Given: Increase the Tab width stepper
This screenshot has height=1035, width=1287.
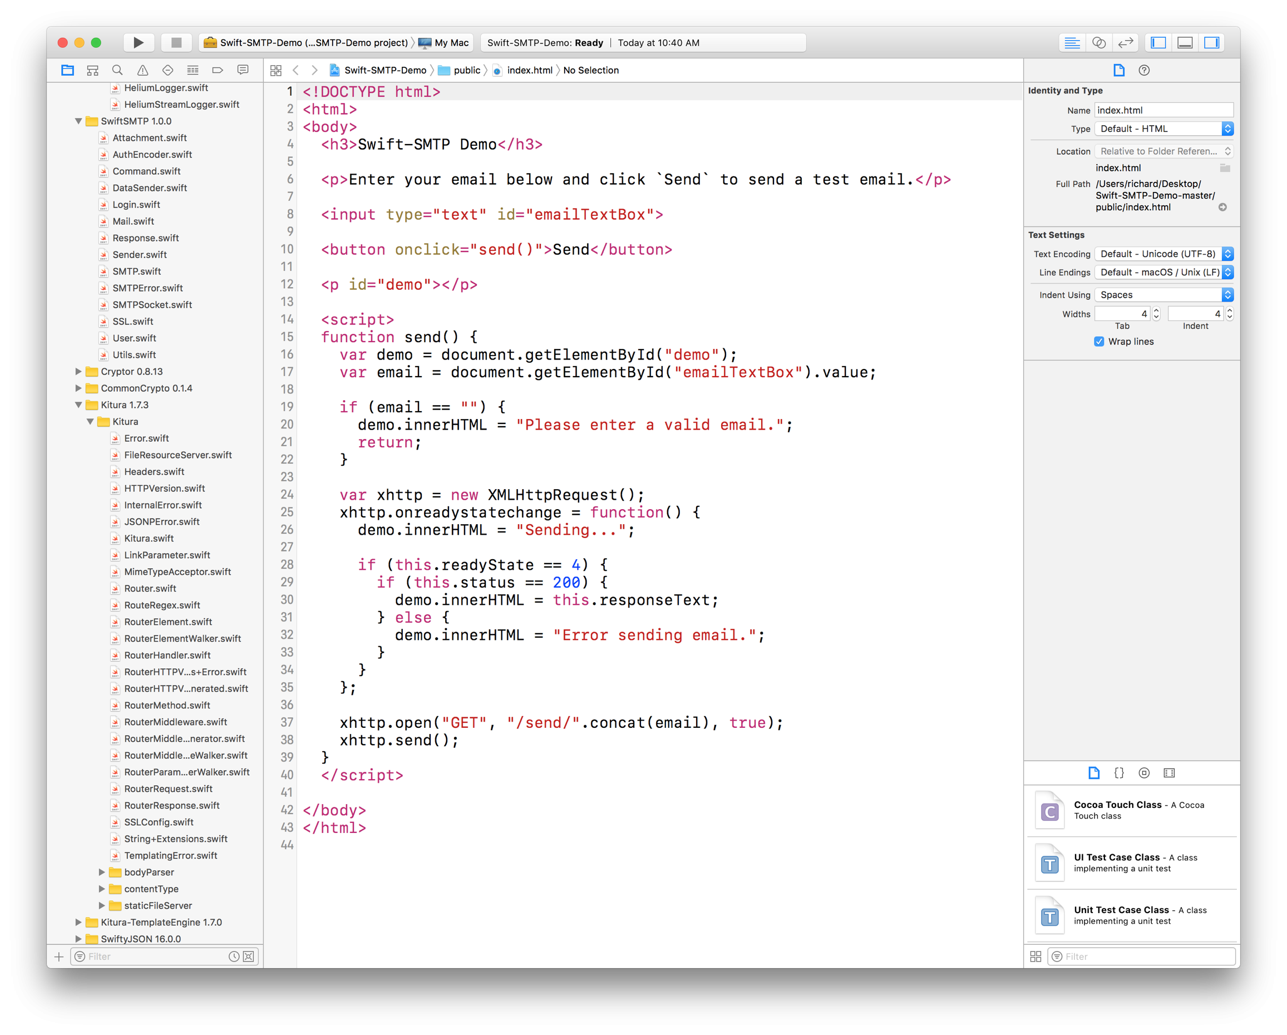Looking at the screenshot, I should tap(1156, 310).
